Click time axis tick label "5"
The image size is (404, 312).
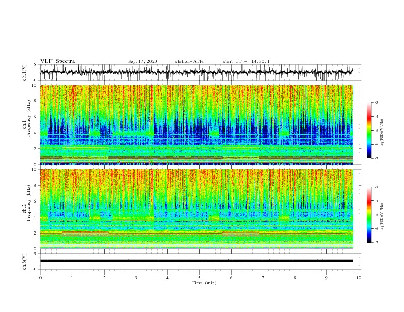(x=199, y=278)
